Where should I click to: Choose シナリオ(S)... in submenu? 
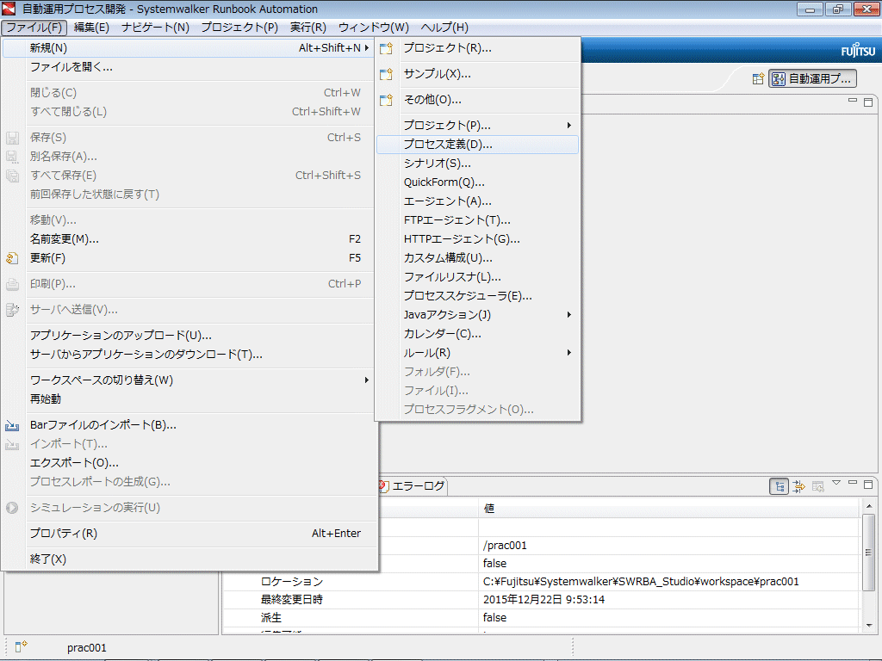click(x=477, y=163)
